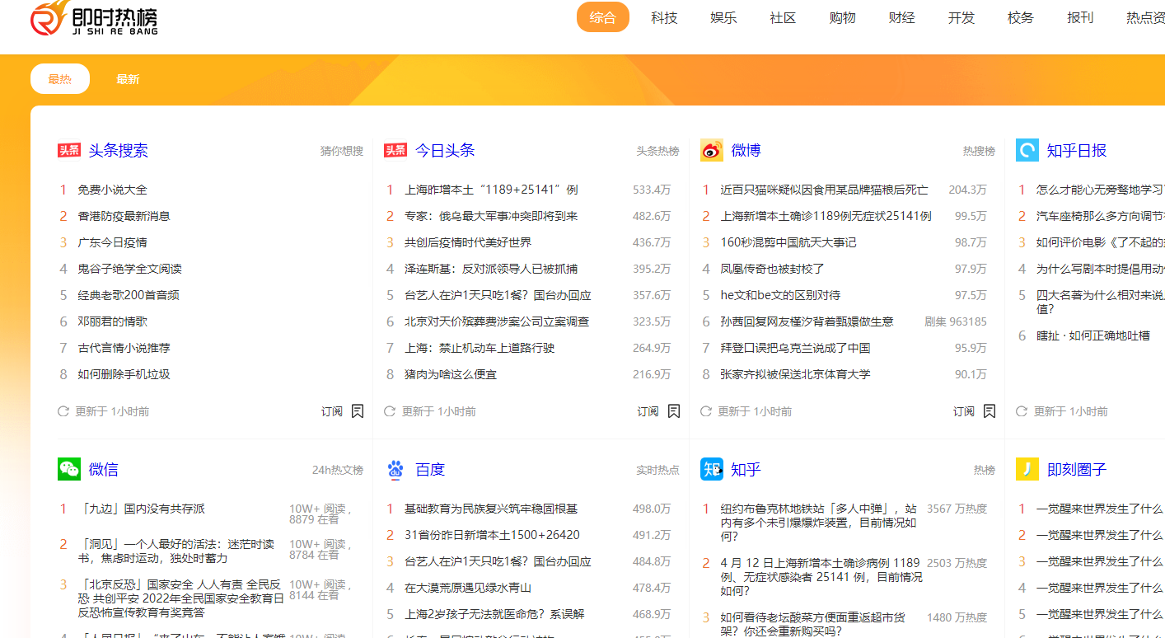Open the 知乎 section title
The image size is (1165, 638).
tap(746, 469)
